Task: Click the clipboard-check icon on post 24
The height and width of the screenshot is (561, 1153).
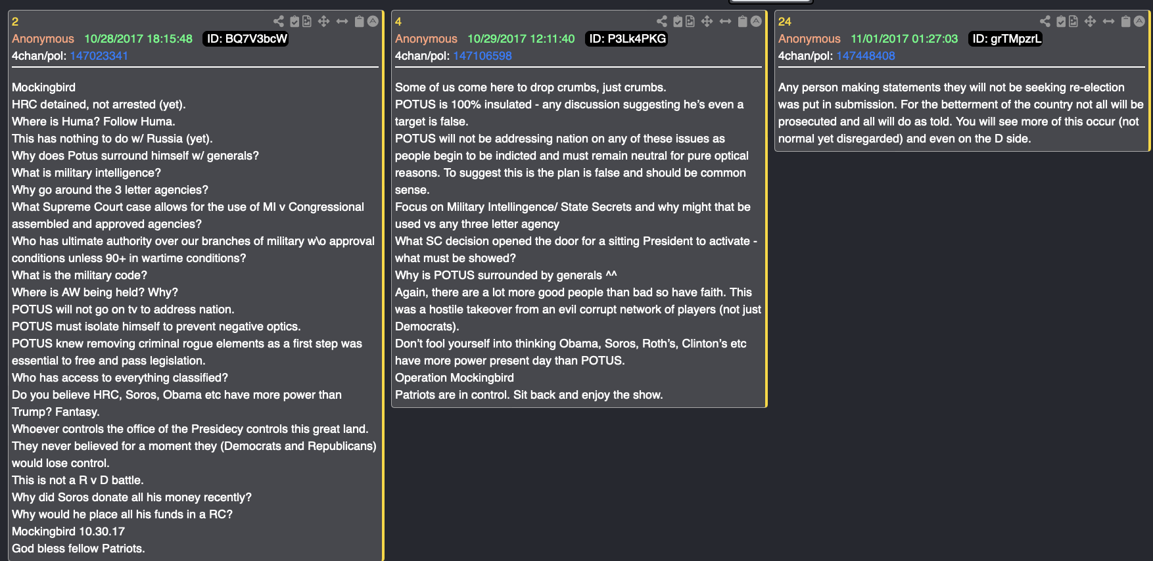Action: (x=1061, y=21)
